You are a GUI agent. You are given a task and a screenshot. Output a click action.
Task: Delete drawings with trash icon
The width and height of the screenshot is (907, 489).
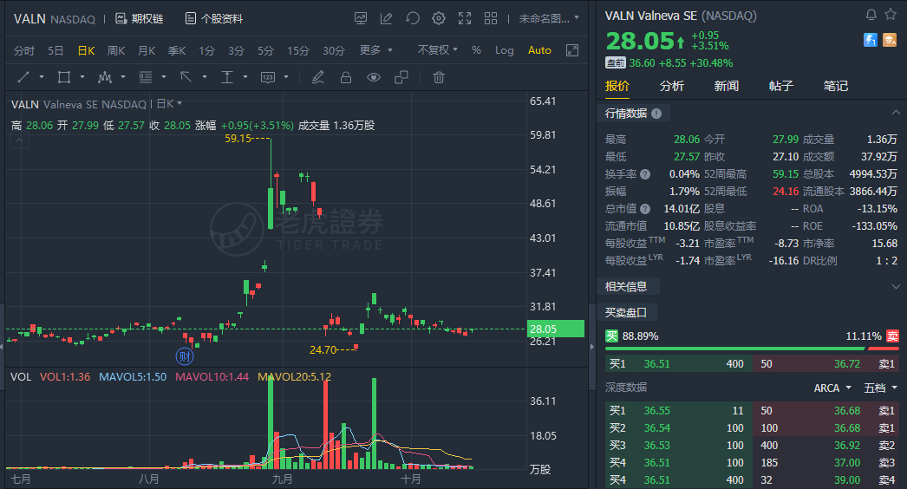point(439,77)
